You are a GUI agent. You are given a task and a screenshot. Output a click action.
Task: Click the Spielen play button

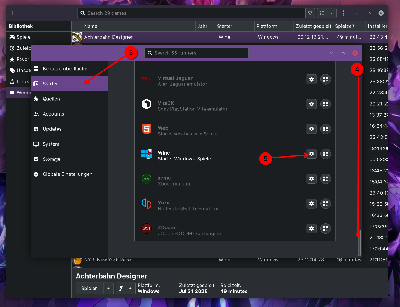pyautogui.click(x=90, y=288)
